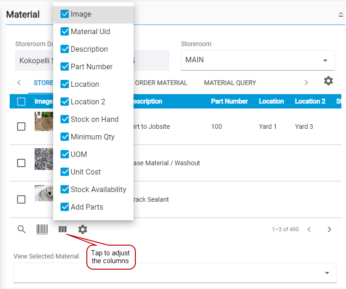Go to previous page of material results
The image size is (346, 289).
point(310,229)
